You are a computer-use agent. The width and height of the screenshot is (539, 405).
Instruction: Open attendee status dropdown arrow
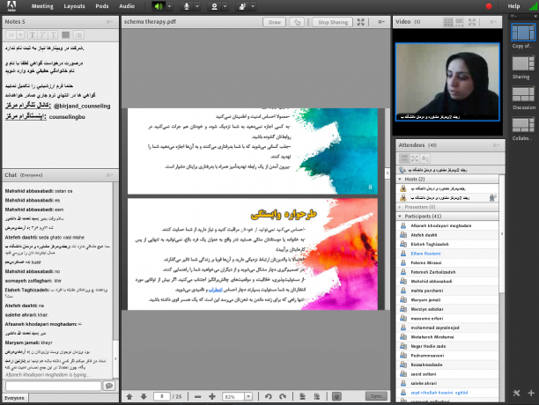pyautogui.click(x=253, y=6)
